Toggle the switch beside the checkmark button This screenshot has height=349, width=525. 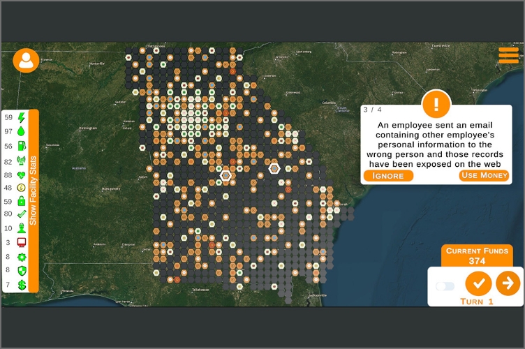click(x=445, y=286)
